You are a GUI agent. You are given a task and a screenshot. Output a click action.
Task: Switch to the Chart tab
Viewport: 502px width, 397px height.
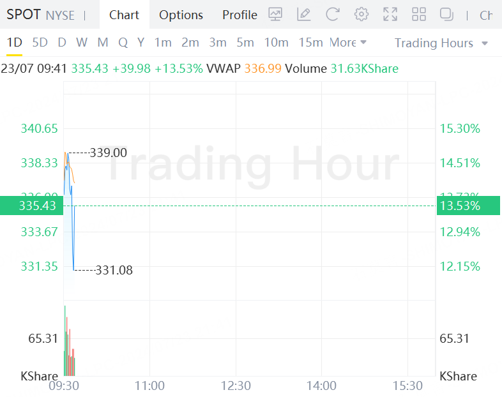(x=124, y=15)
